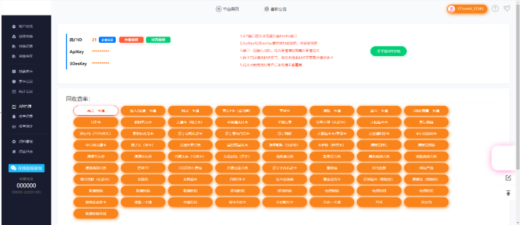Viewport: 520px width, 225px height.
Task: Click the heart icon at top right
Action: tap(507, 9)
